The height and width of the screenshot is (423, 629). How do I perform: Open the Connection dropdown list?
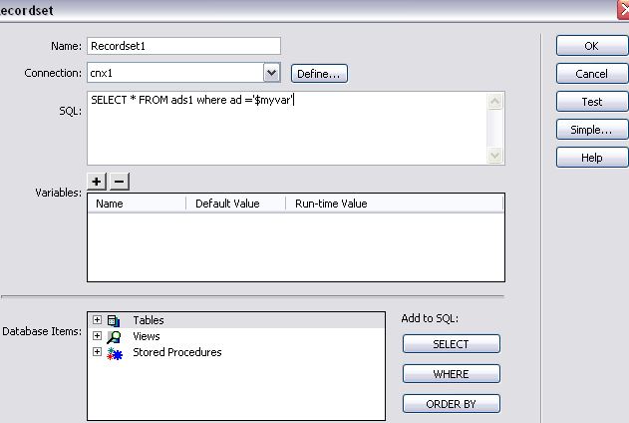271,73
